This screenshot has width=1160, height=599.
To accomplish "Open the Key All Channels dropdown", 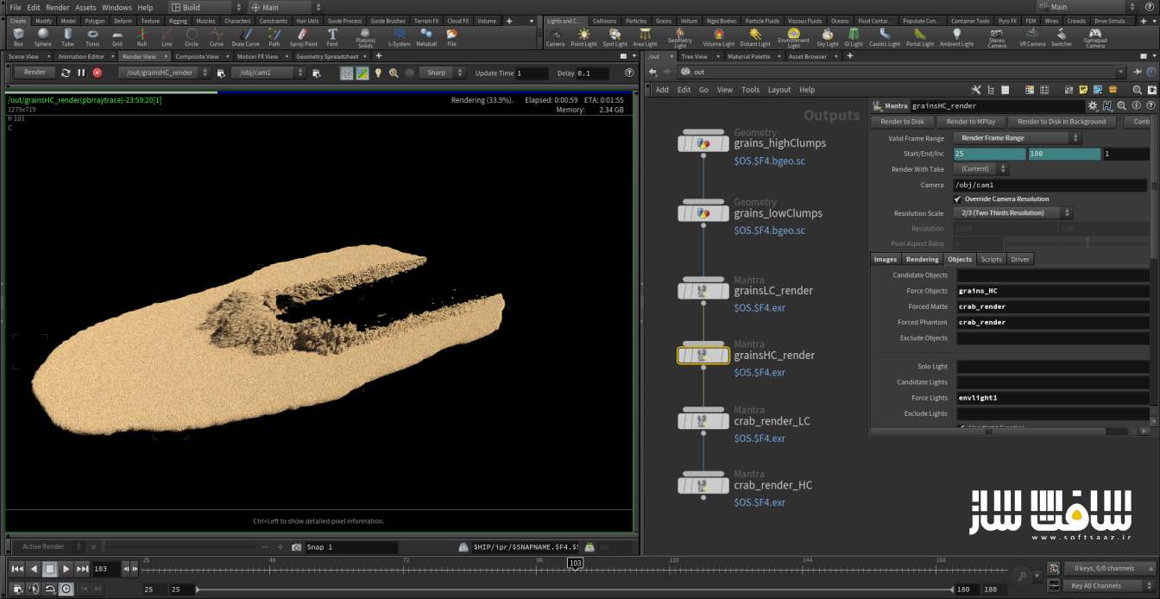I will click(x=1109, y=585).
